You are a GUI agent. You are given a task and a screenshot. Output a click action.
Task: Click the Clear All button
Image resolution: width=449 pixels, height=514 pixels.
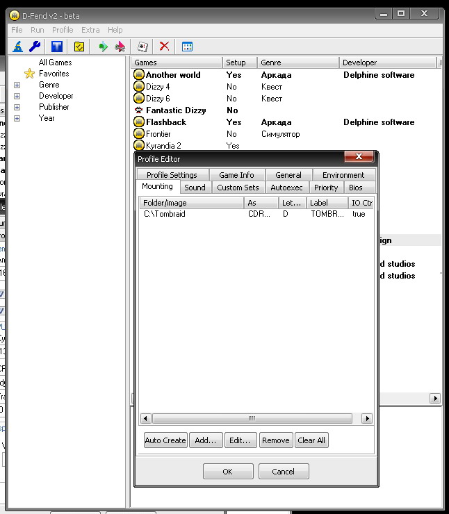coord(311,440)
